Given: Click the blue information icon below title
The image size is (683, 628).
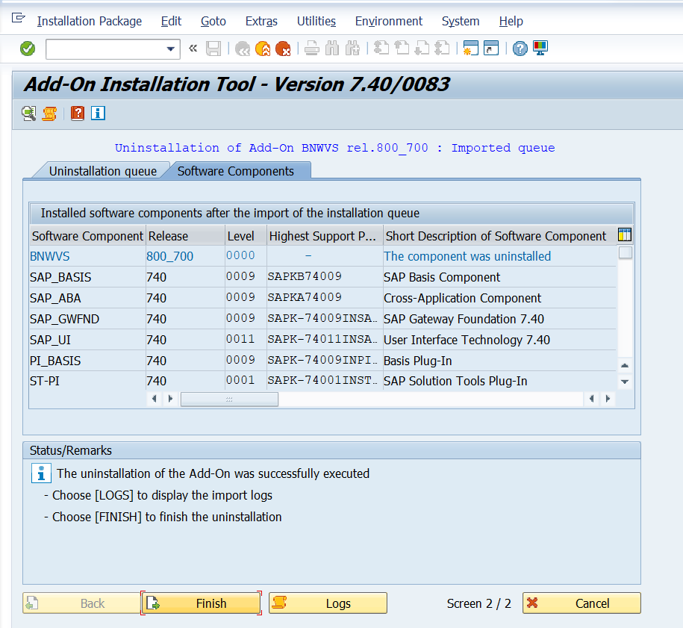Looking at the screenshot, I should (x=98, y=114).
